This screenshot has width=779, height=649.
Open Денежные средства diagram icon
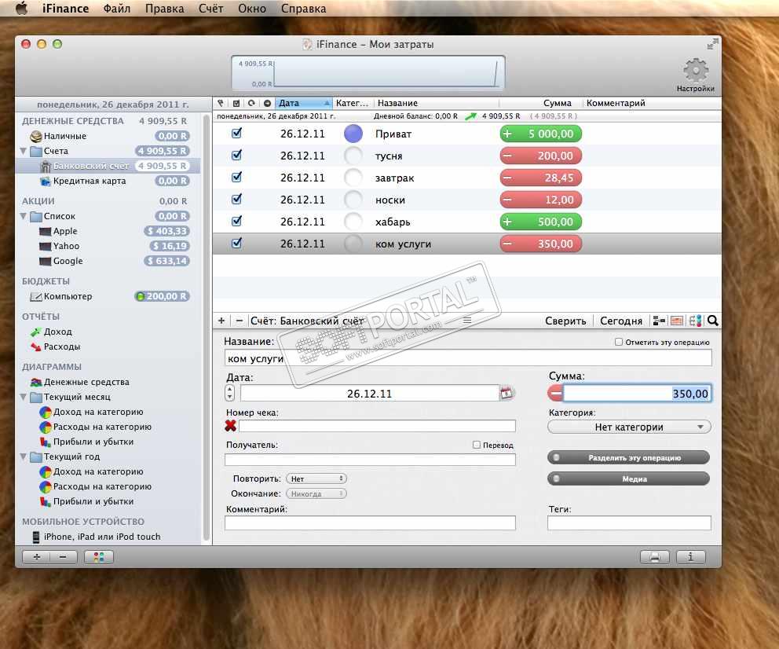click(36, 382)
